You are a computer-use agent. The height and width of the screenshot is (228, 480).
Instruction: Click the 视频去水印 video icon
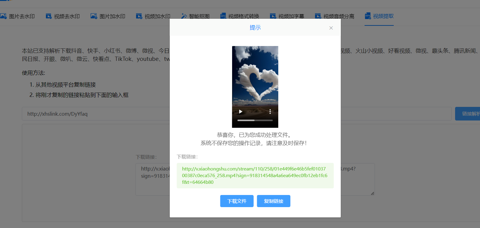point(49,16)
